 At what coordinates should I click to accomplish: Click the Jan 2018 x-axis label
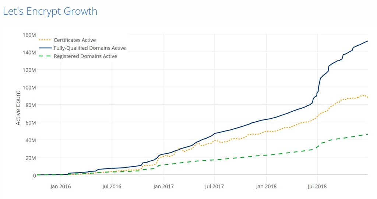pos(266,186)
